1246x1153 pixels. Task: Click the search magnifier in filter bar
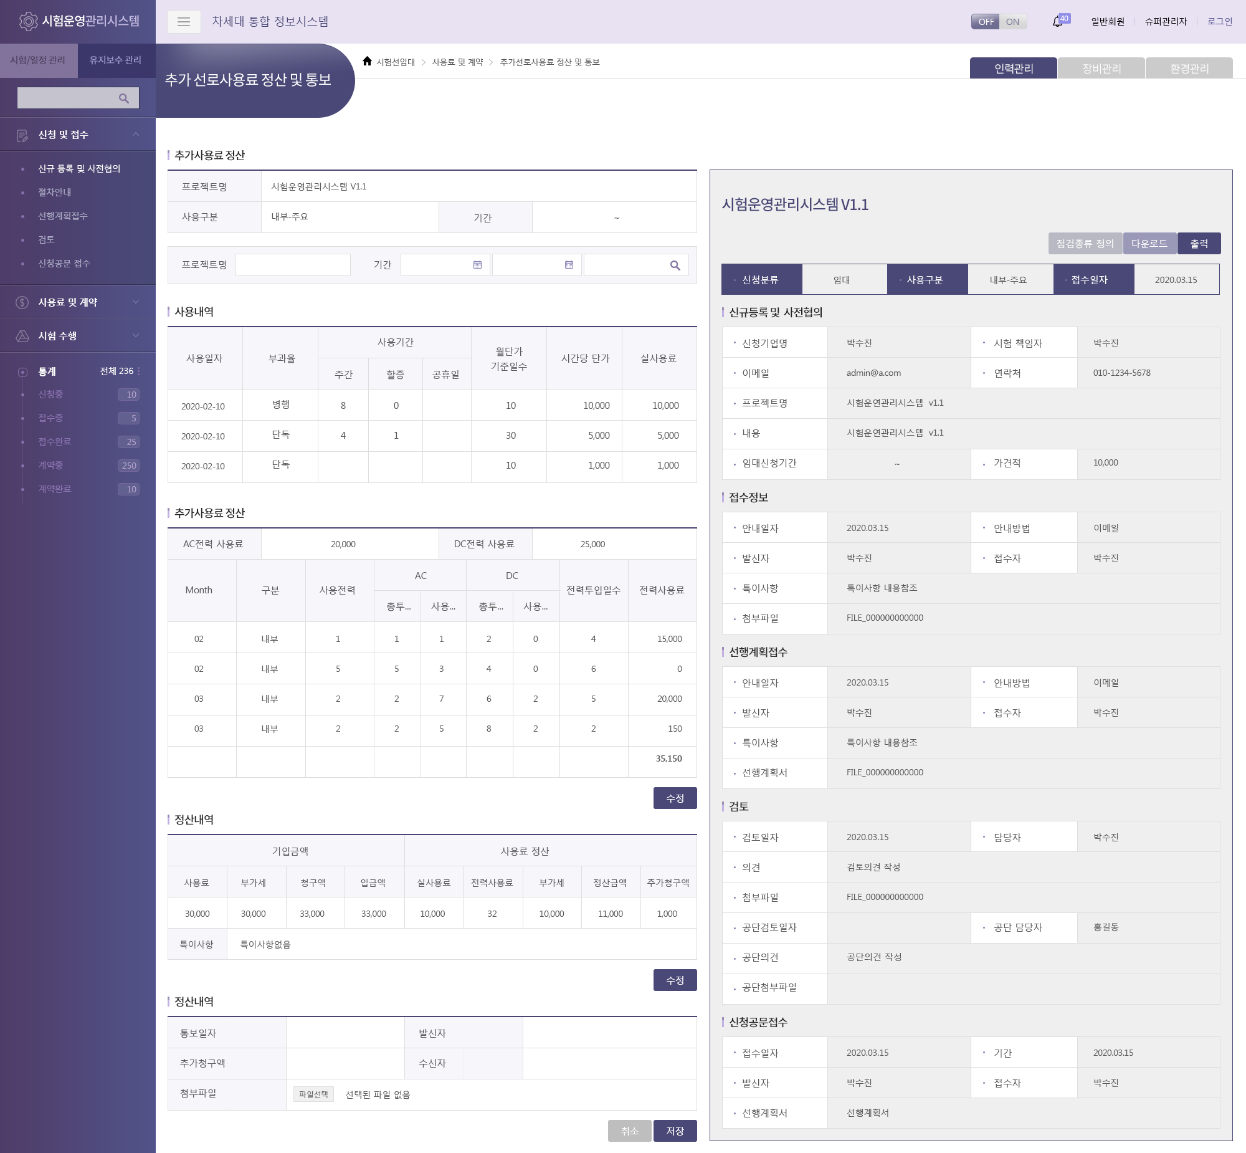pyautogui.click(x=675, y=265)
